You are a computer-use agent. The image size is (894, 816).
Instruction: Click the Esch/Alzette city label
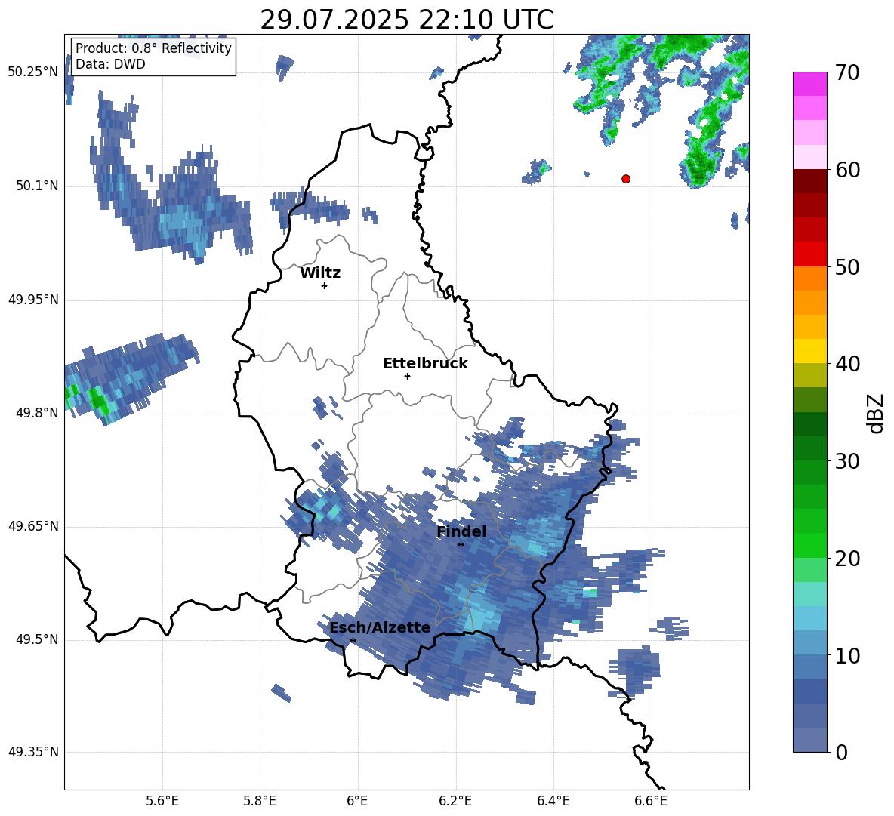(x=380, y=627)
